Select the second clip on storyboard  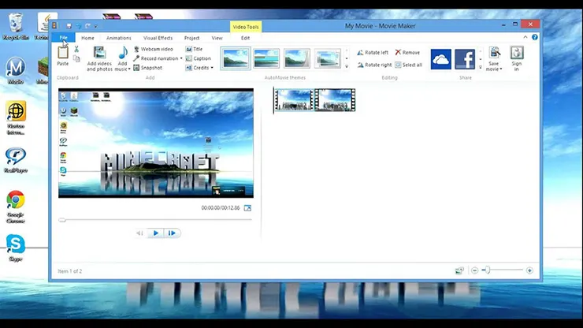(x=335, y=100)
